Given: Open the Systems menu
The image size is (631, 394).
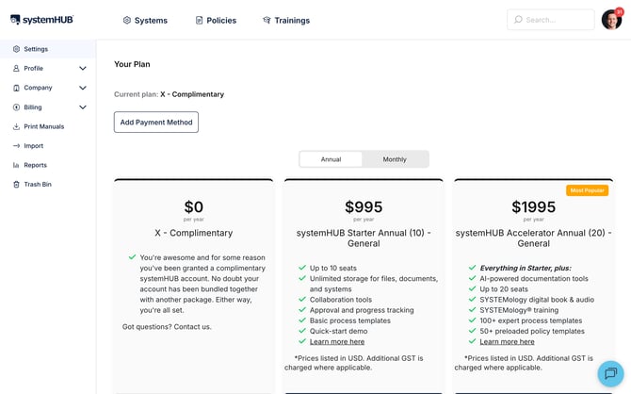Looking at the screenshot, I should tap(145, 20).
